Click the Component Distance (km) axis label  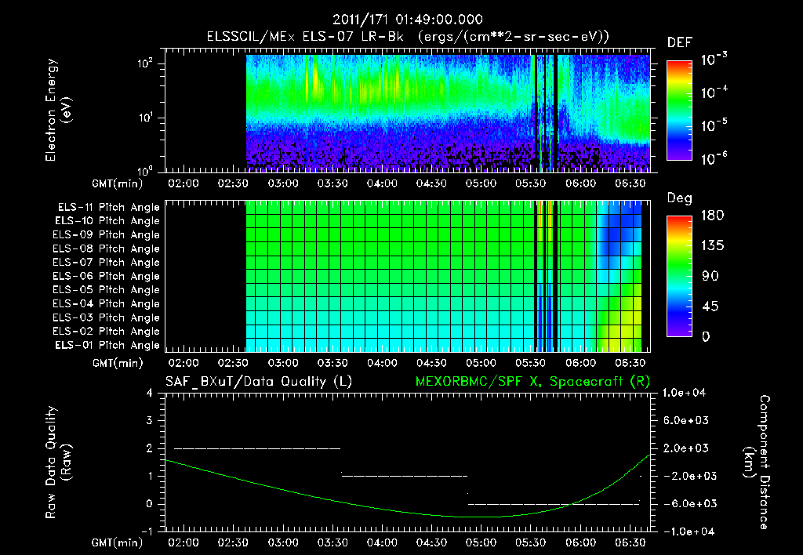click(756, 462)
